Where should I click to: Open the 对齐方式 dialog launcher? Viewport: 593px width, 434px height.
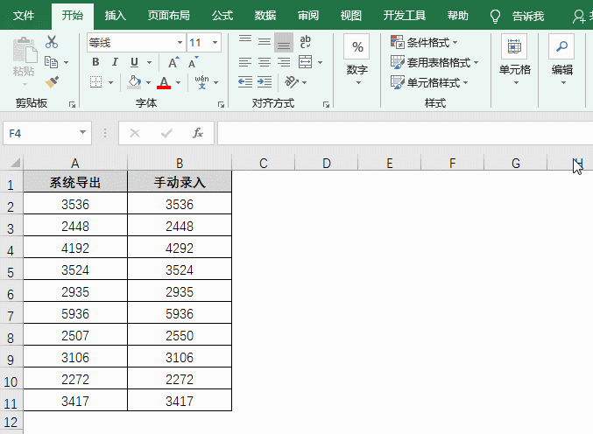pos(326,105)
